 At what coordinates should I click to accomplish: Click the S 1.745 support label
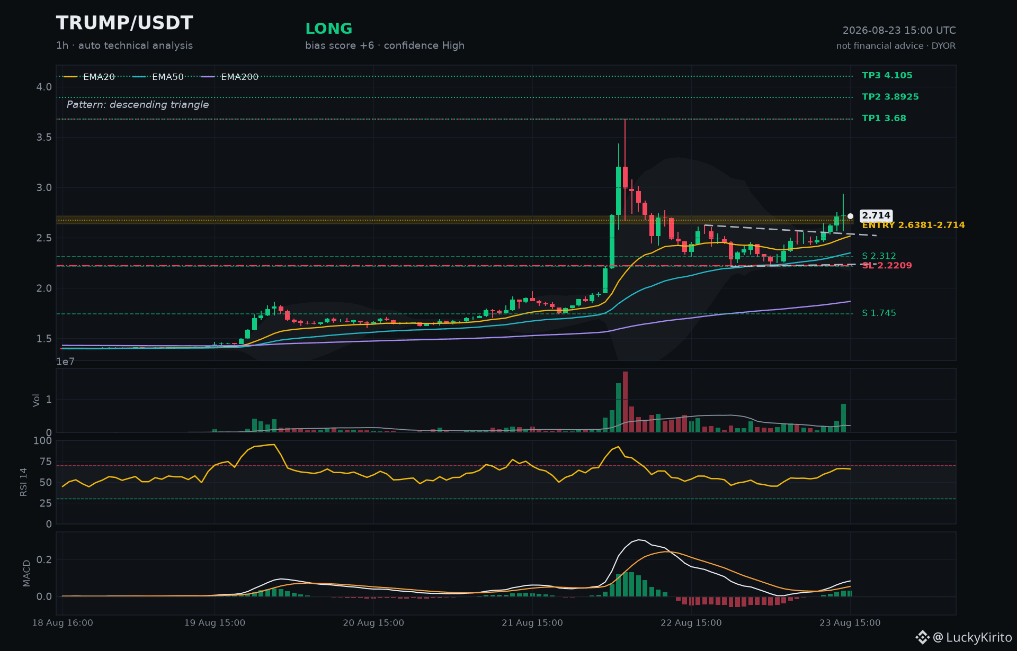tap(879, 313)
